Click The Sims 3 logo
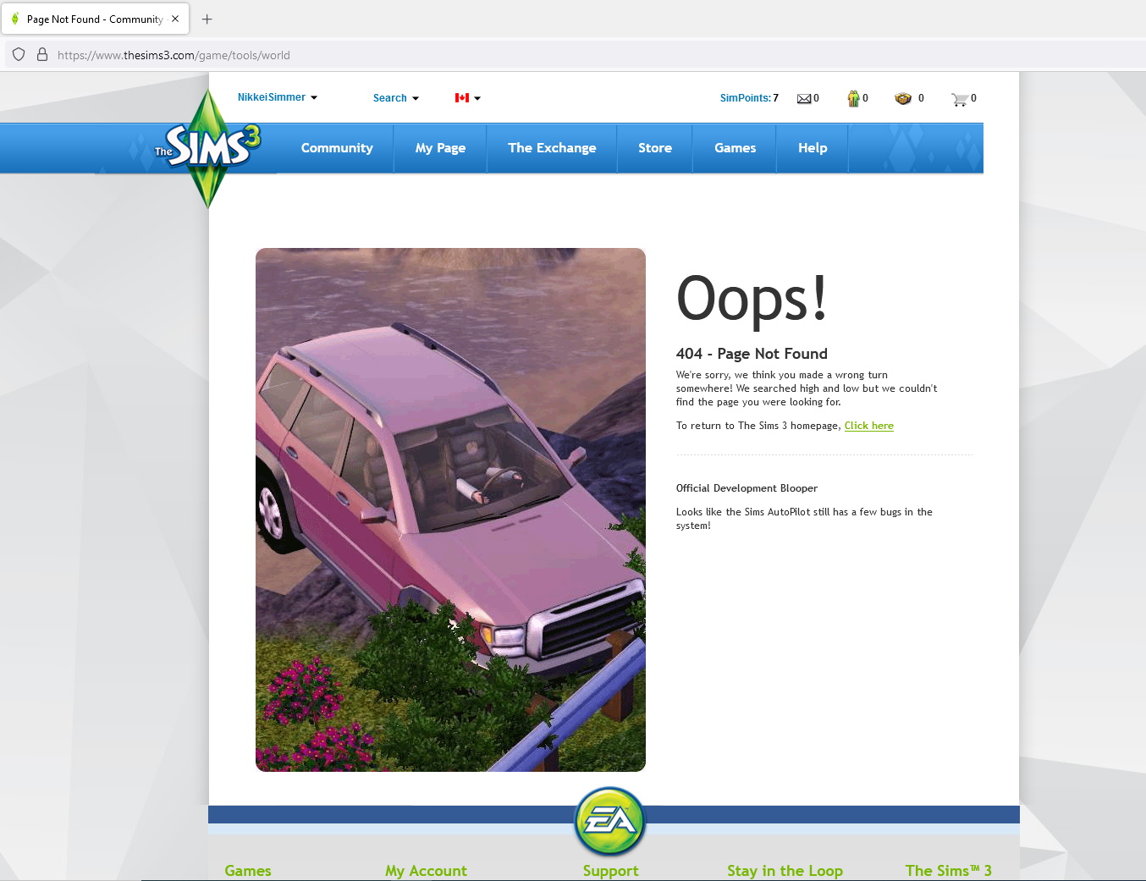 click(x=208, y=148)
